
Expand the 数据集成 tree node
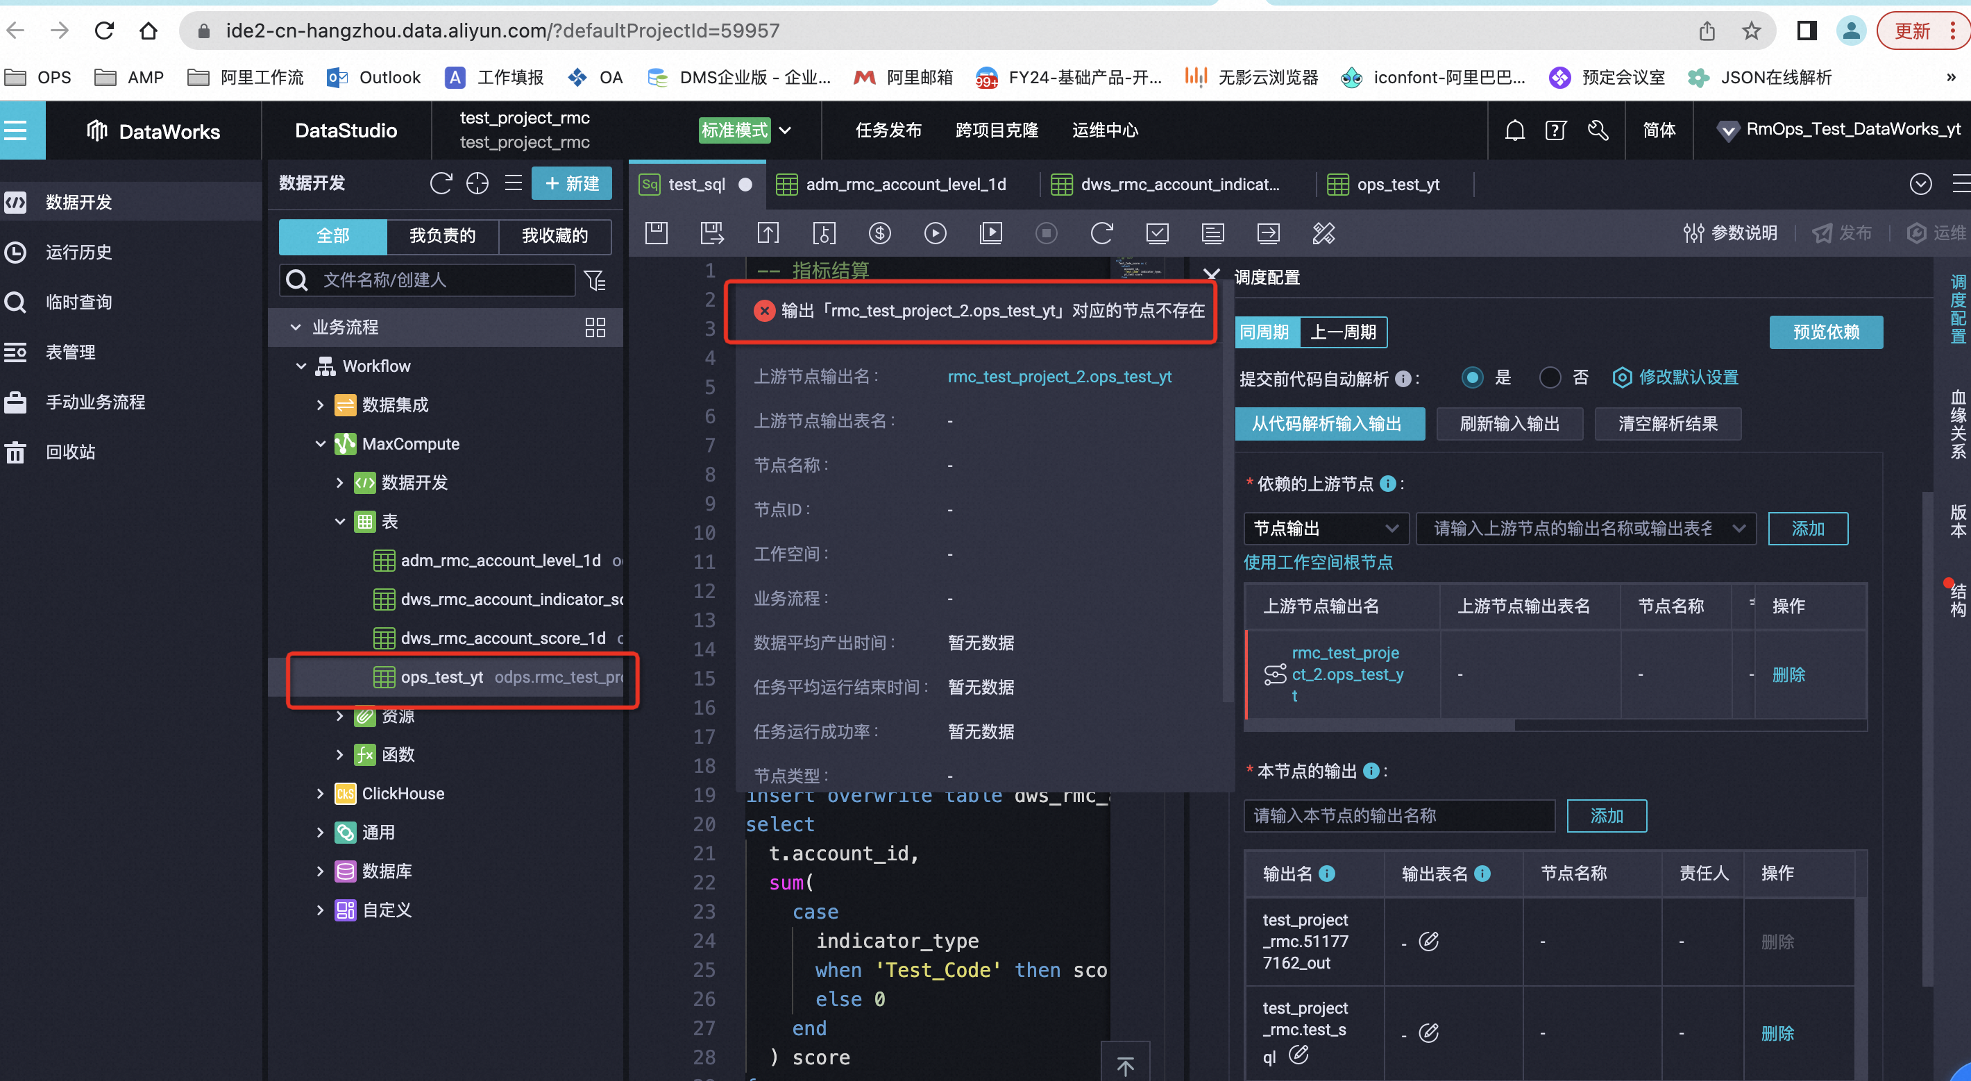321,405
